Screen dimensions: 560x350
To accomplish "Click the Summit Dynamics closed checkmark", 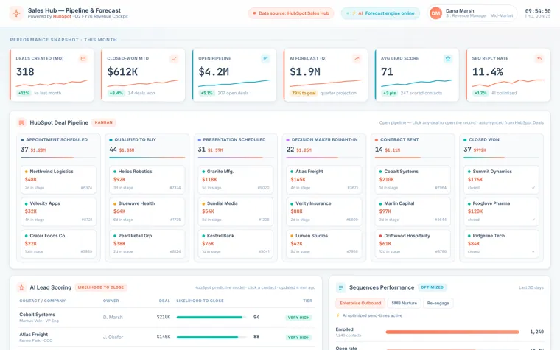I will (x=533, y=188).
